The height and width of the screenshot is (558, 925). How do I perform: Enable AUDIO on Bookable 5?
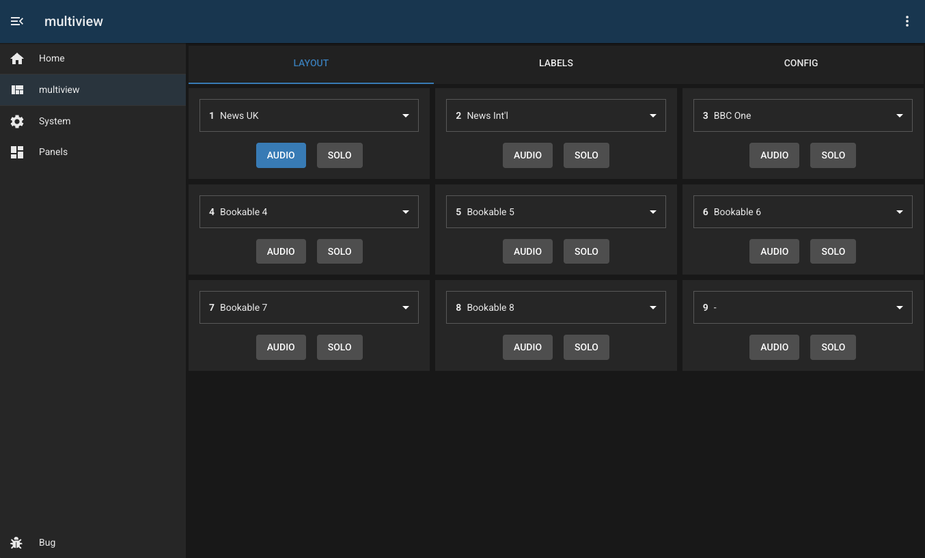point(527,251)
